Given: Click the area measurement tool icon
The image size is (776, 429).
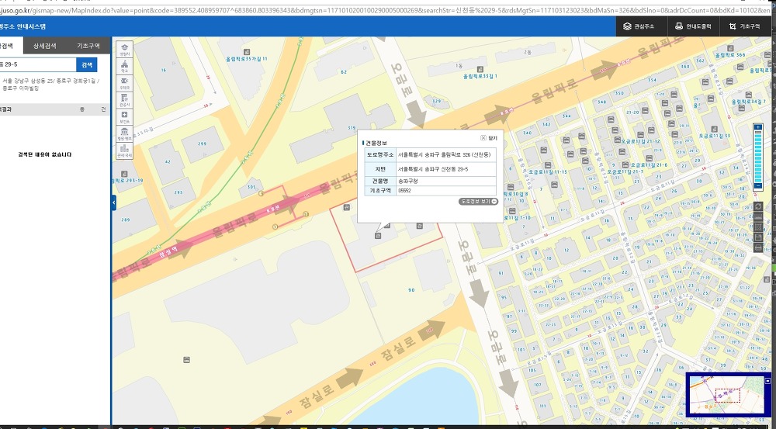Looking at the screenshot, I should (757, 227).
